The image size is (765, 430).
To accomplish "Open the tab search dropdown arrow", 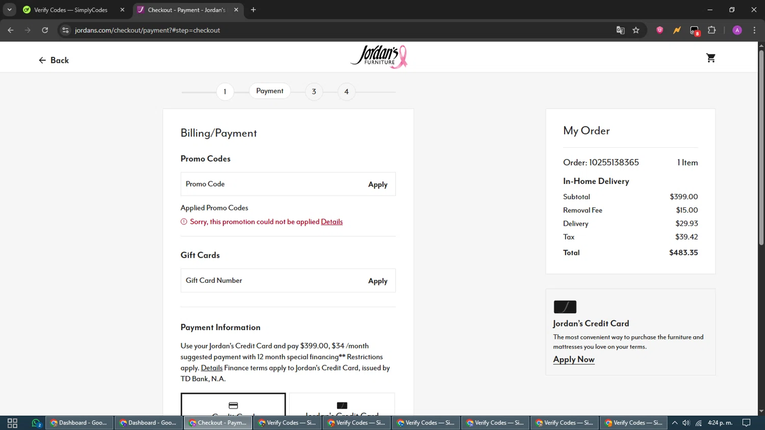I will (x=9, y=10).
